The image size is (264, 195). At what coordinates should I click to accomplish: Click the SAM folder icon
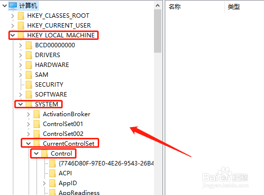[29, 75]
